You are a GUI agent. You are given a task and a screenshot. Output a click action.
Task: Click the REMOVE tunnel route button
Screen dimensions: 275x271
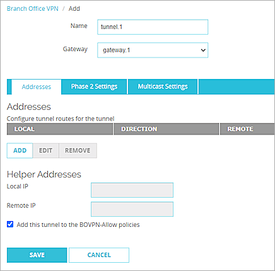coord(78,150)
